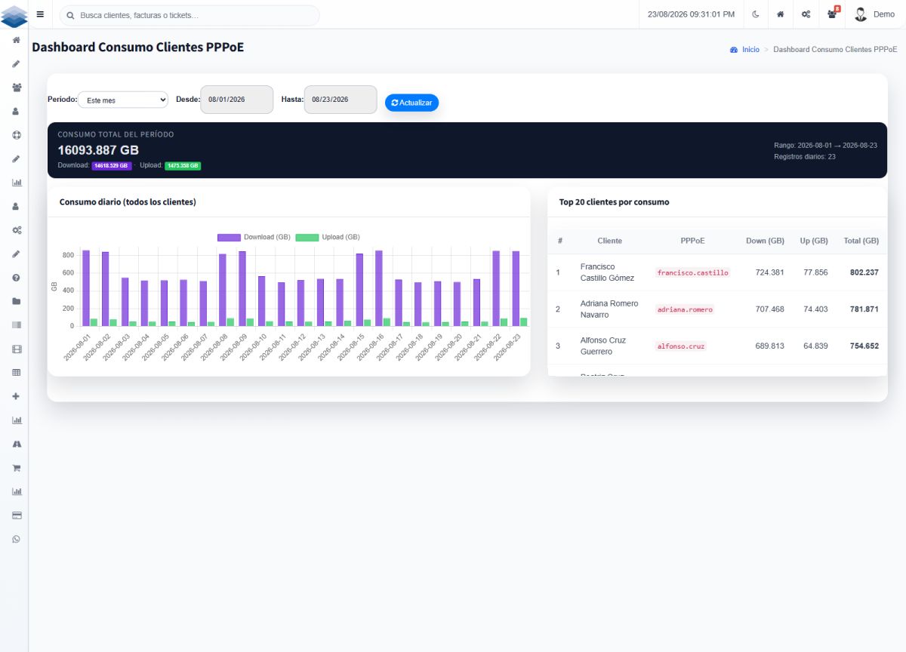The width and height of the screenshot is (906, 652).
Task: Click the Down (GB) column header
Action: [x=765, y=241]
